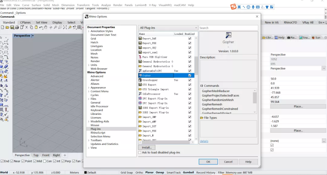Open the Analyze menu
327x175 pixels.
[x=106, y=5]
